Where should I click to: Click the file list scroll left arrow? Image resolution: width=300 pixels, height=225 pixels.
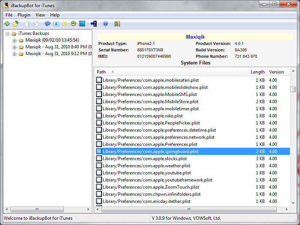pyautogui.click(x=97, y=209)
